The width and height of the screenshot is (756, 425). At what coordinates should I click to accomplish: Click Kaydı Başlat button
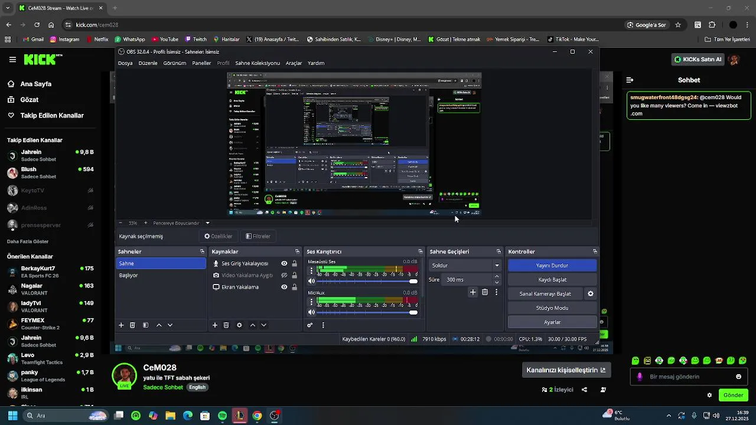(x=552, y=280)
